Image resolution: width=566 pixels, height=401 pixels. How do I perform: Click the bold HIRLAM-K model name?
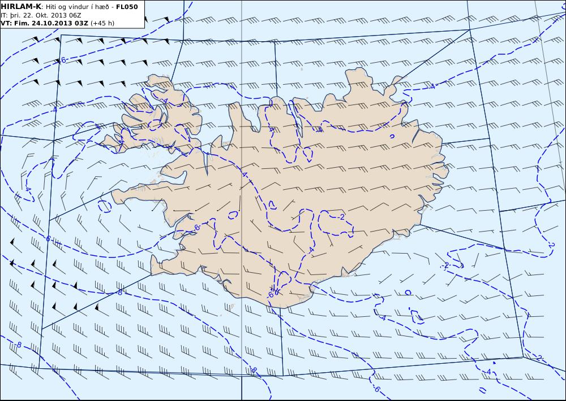tap(21, 7)
